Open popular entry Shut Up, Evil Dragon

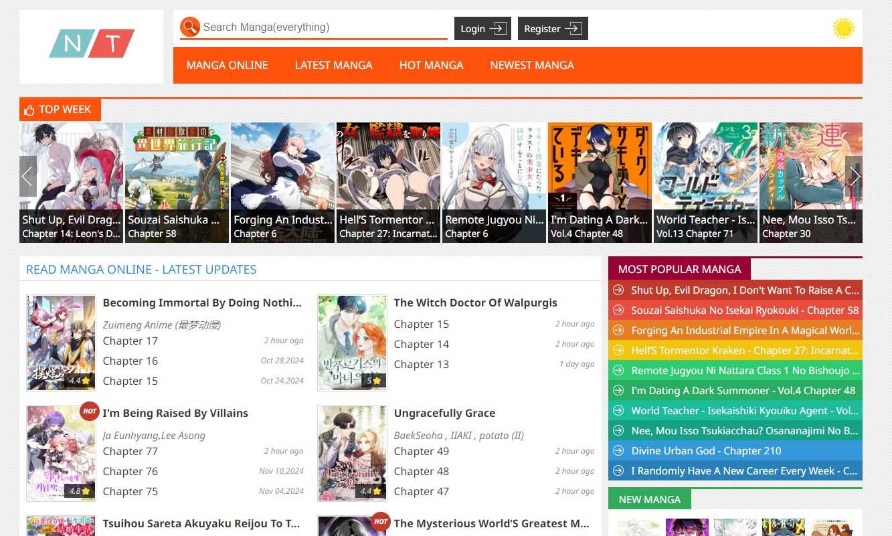point(745,290)
